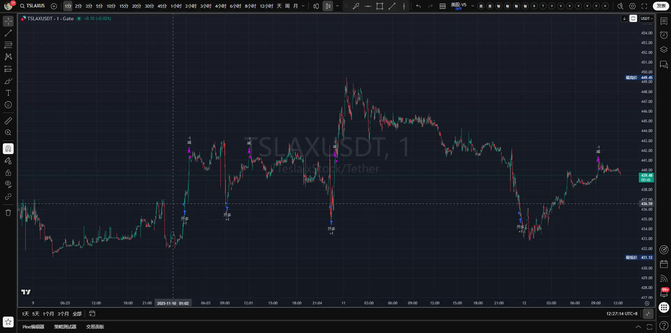Switch to the 4小时 interval
This screenshot has width=671, height=333.
tap(221, 6)
